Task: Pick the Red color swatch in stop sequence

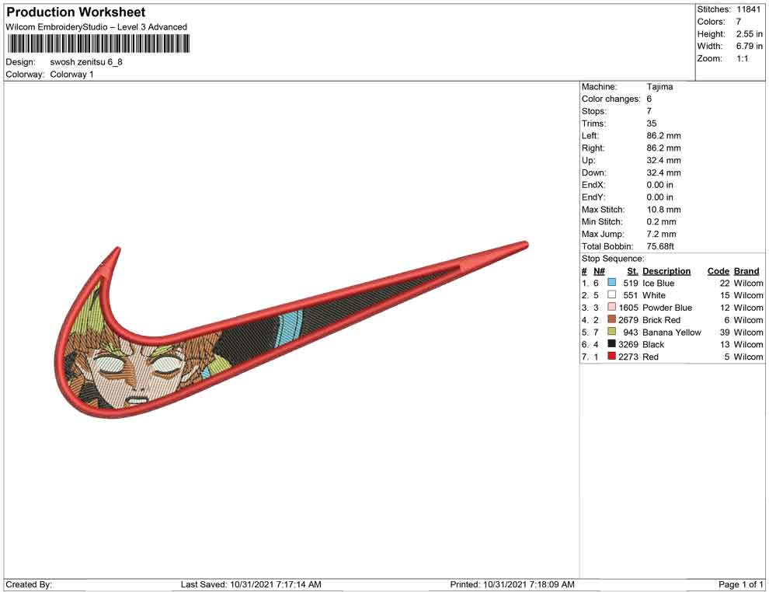Action: pyautogui.click(x=612, y=357)
